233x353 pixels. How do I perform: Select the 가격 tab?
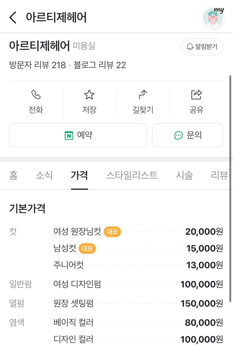pyautogui.click(x=79, y=175)
